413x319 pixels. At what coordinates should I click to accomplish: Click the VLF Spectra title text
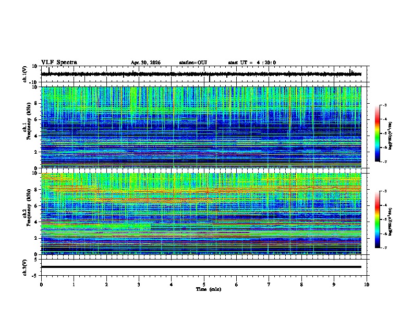pos(59,63)
